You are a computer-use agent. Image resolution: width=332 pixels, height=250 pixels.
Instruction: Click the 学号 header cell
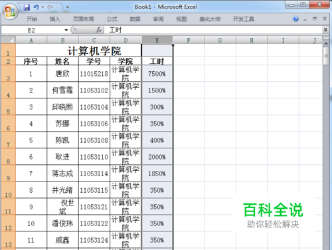94,61
